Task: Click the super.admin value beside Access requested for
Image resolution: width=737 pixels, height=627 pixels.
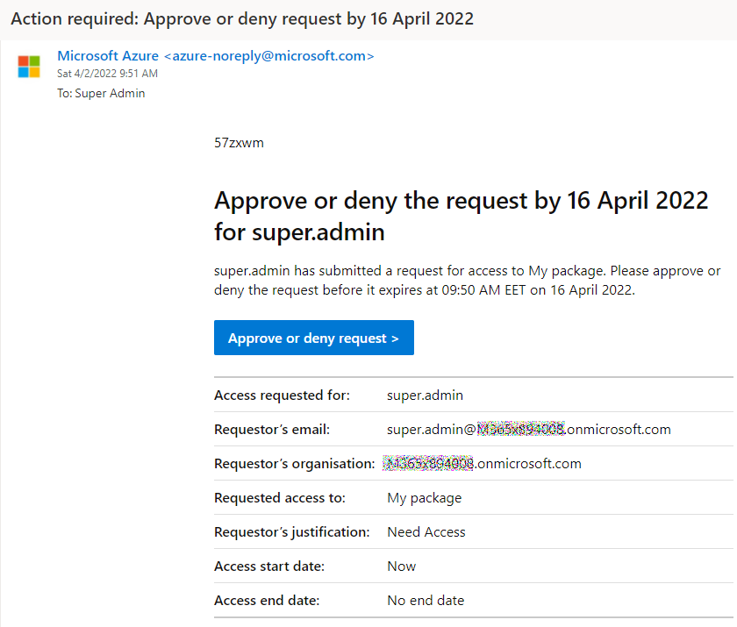Action: (x=425, y=395)
